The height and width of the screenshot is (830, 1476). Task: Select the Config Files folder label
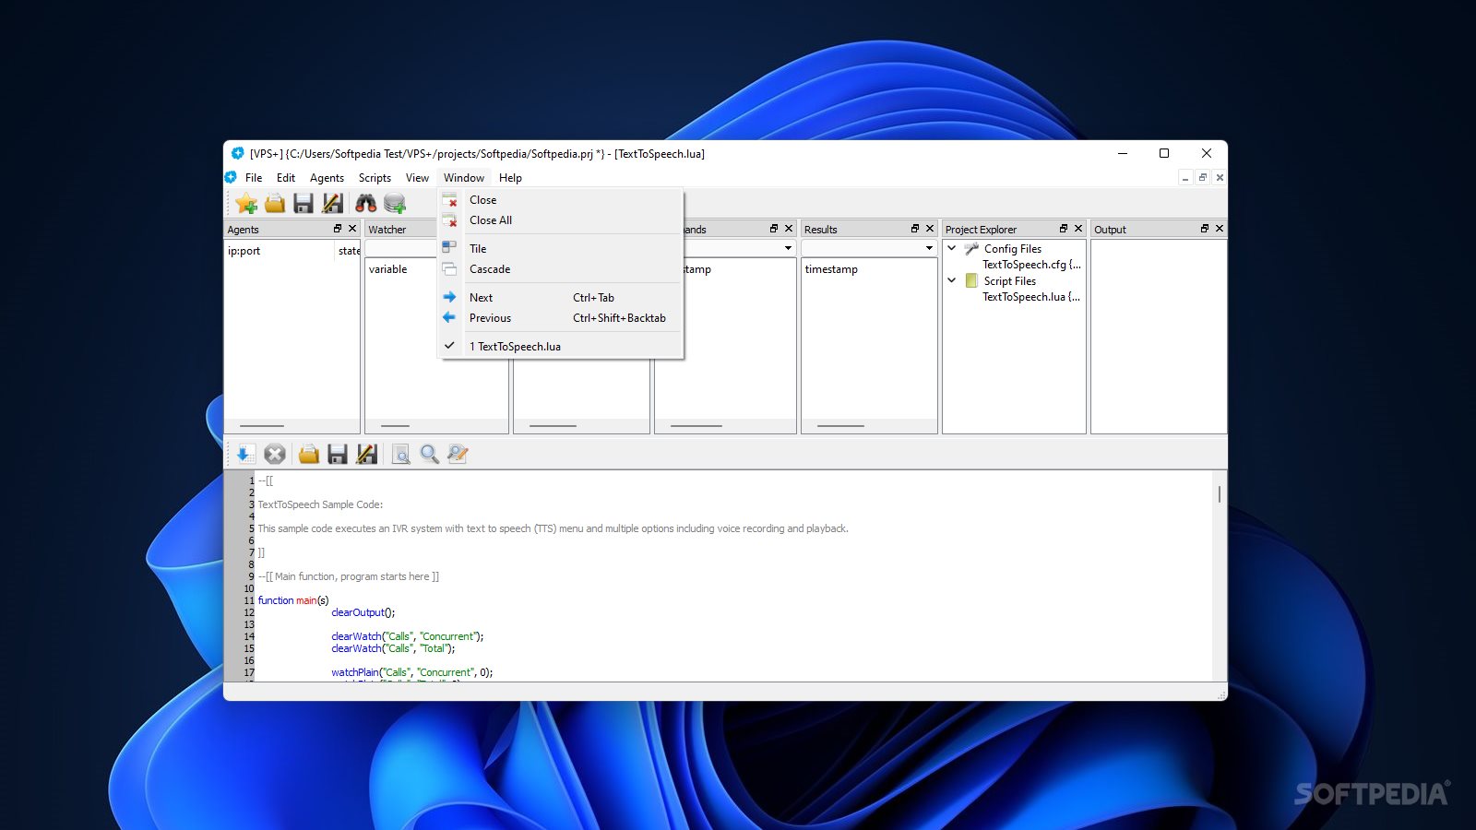1013,249
